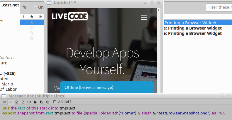The width and height of the screenshot is (232, 120).
Task: Open the Untitled 1 target stack selector
Action: click(62, 102)
